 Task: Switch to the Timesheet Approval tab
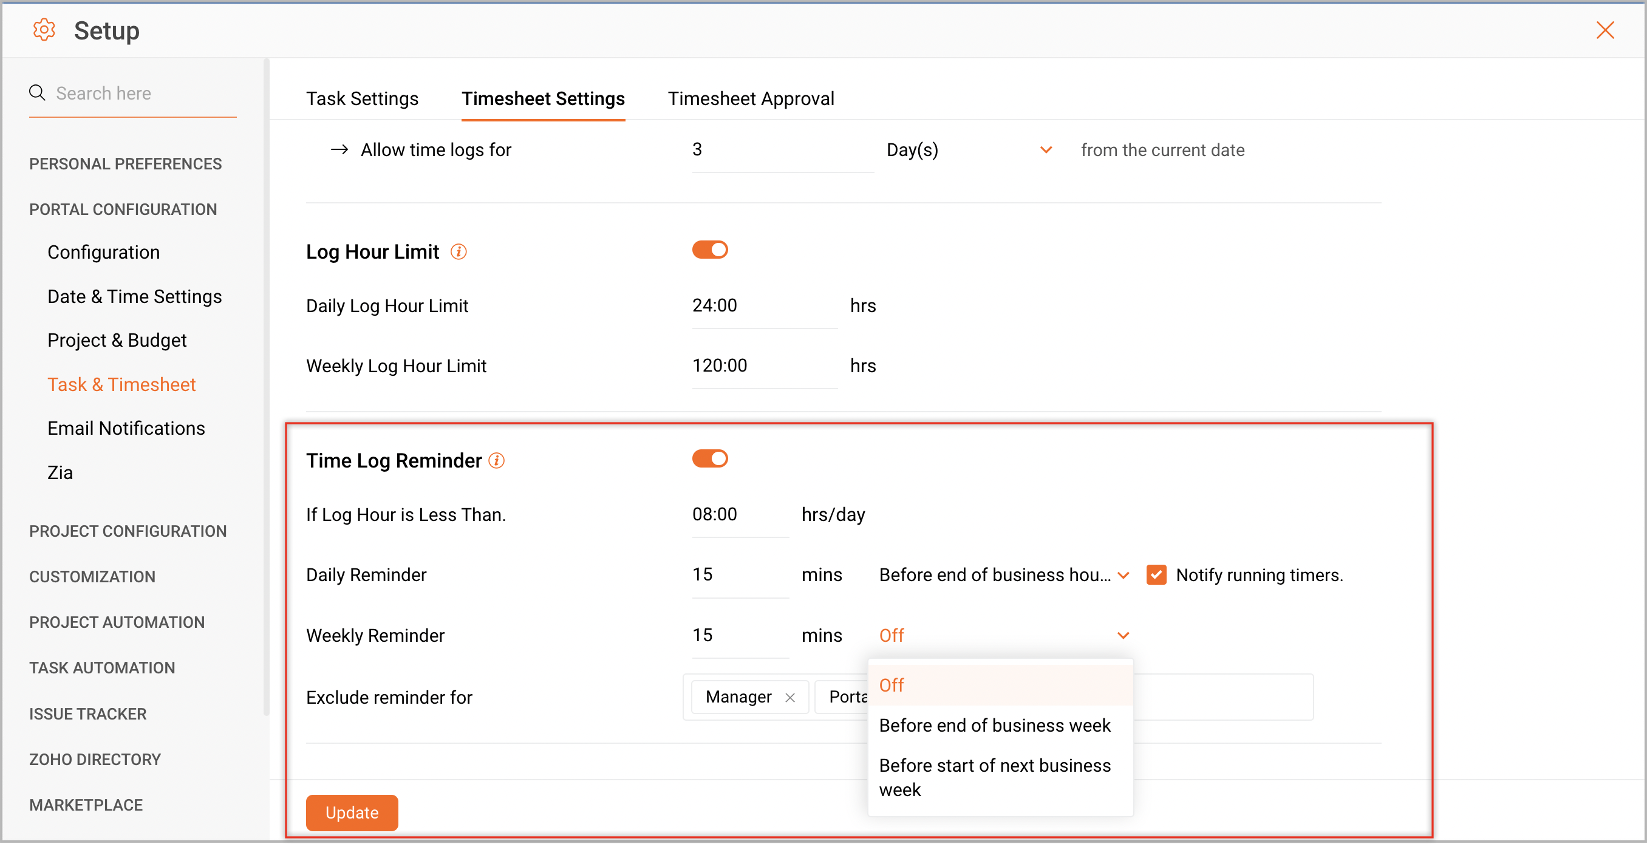pyautogui.click(x=751, y=99)
